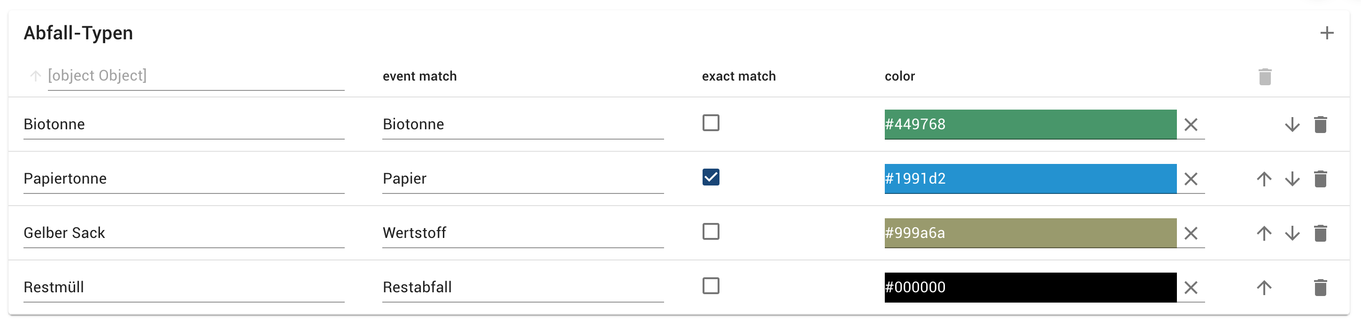Open the green #449768 color swatch
The height and width of the screenshot is (326, 1361).
tap(1030, 125)
